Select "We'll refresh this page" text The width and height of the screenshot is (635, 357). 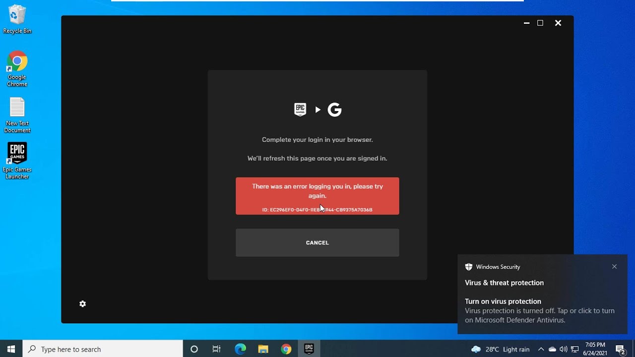(317, 159)
